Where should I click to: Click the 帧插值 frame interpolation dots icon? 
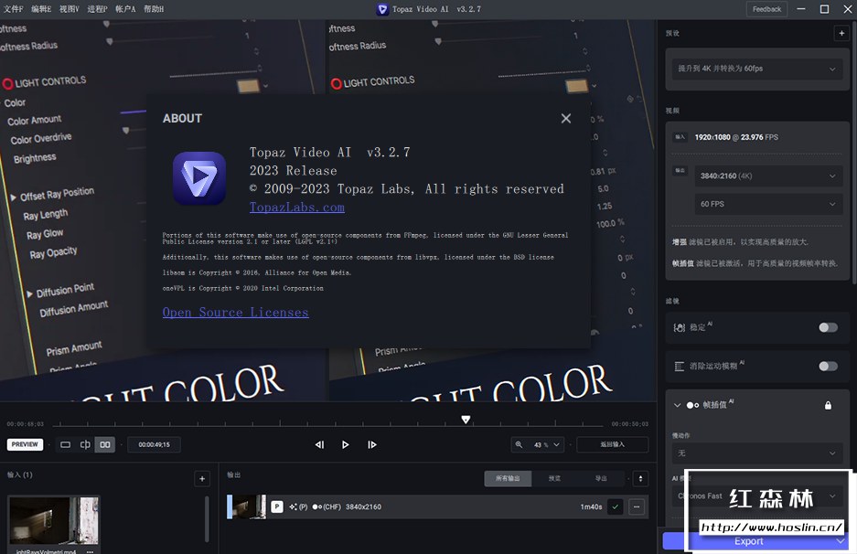(x=692, y=405)
